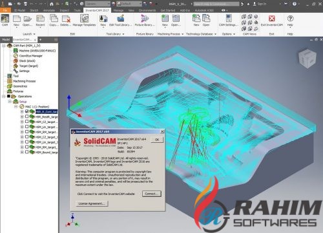Viewport: 323px width, 233px height.
Task: Open Manage Templates
Action: [x=84, y=20]
